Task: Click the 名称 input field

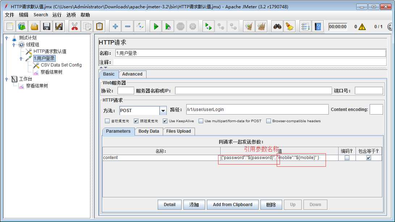Action: coord(250,53)
